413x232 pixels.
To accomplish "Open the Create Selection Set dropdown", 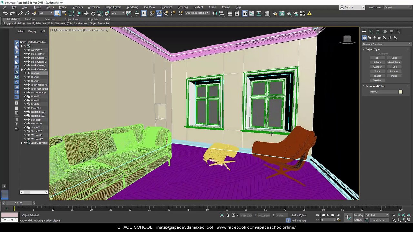I will pos(197,13).
